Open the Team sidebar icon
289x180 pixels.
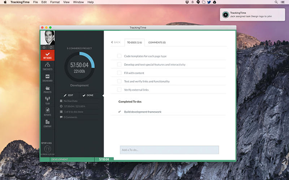click(48, 101)
